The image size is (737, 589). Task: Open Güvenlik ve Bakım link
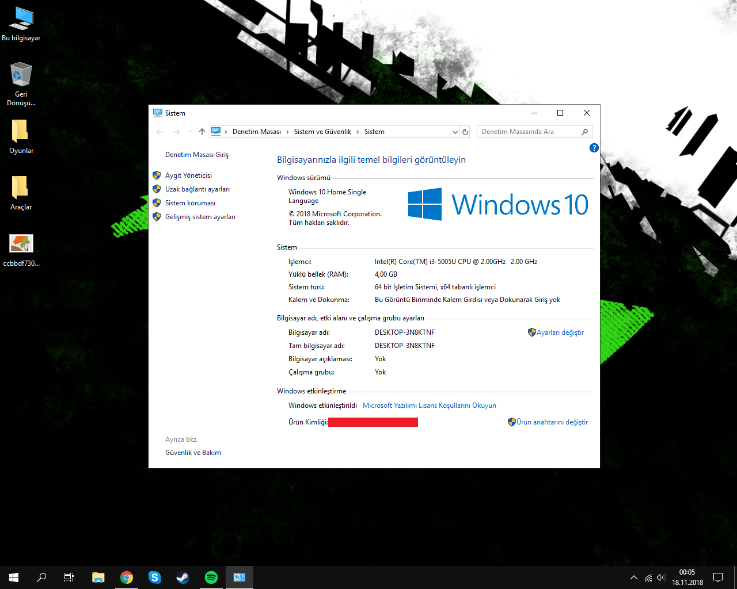click(193, 453)
